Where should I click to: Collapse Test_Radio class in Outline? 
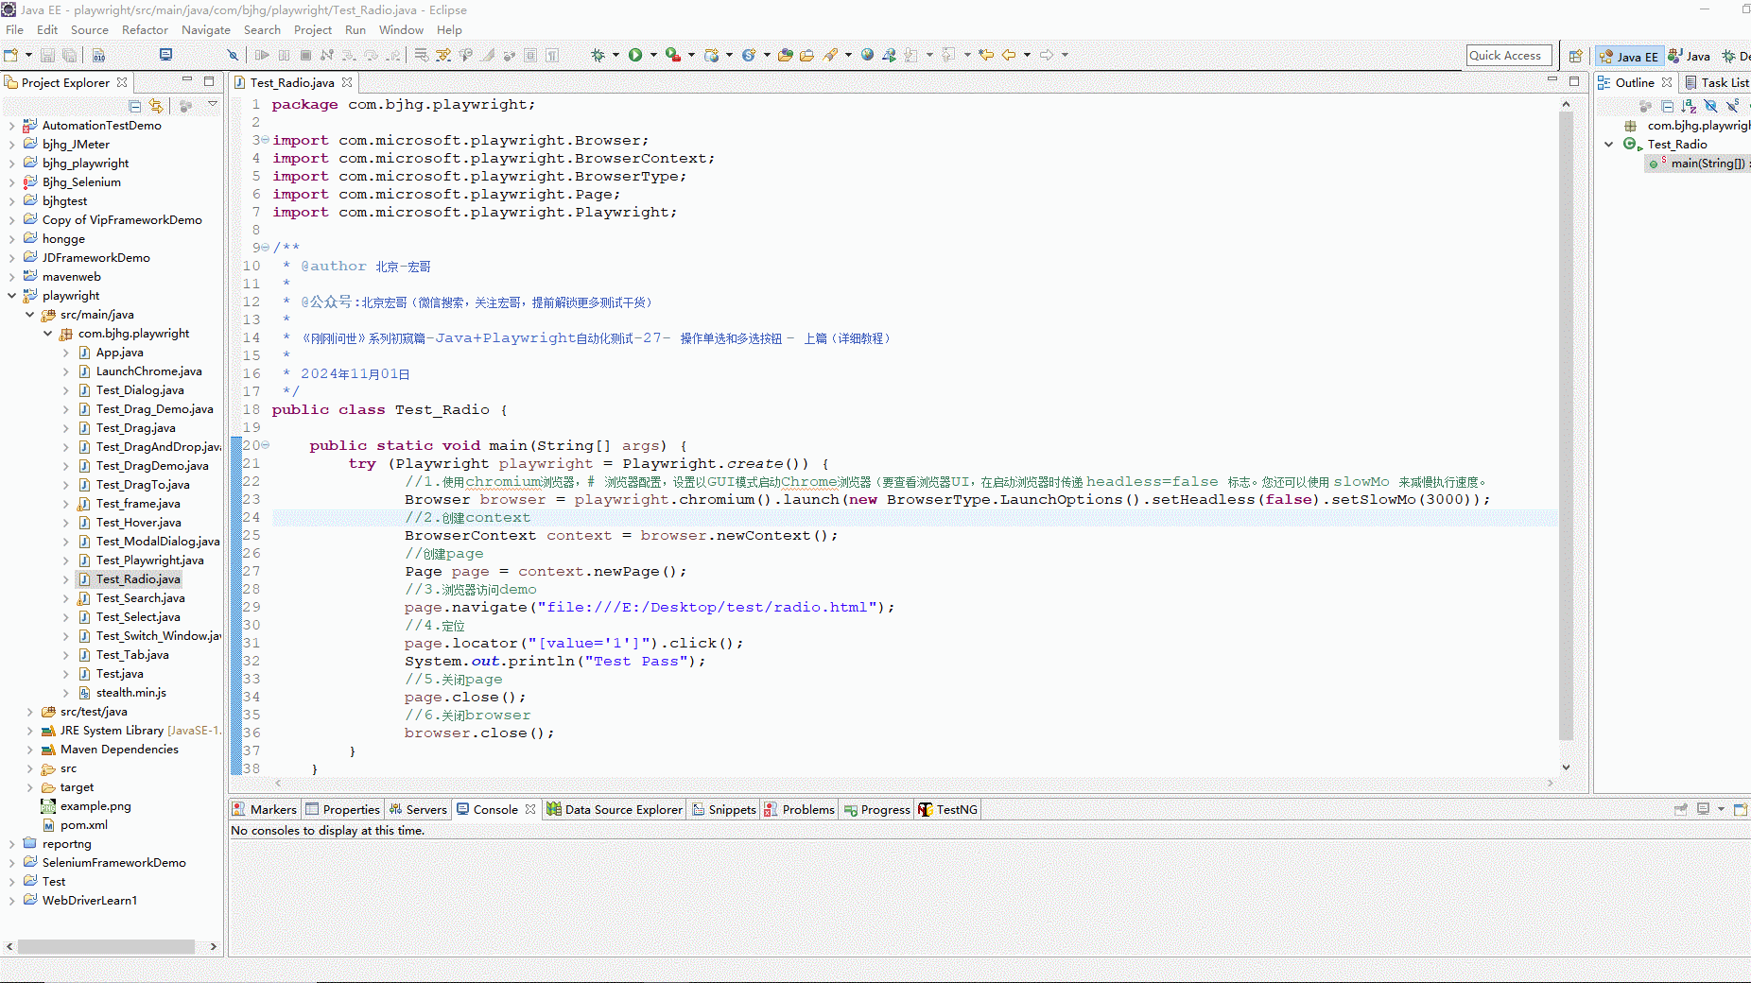pyautogui.click(x=1608, y=145)
